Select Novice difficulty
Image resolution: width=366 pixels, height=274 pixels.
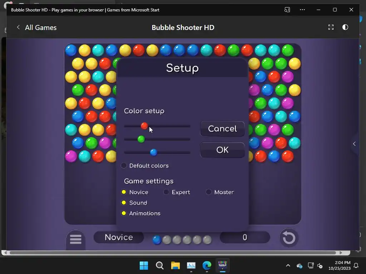pyautogui.click(x=124, y=192)
